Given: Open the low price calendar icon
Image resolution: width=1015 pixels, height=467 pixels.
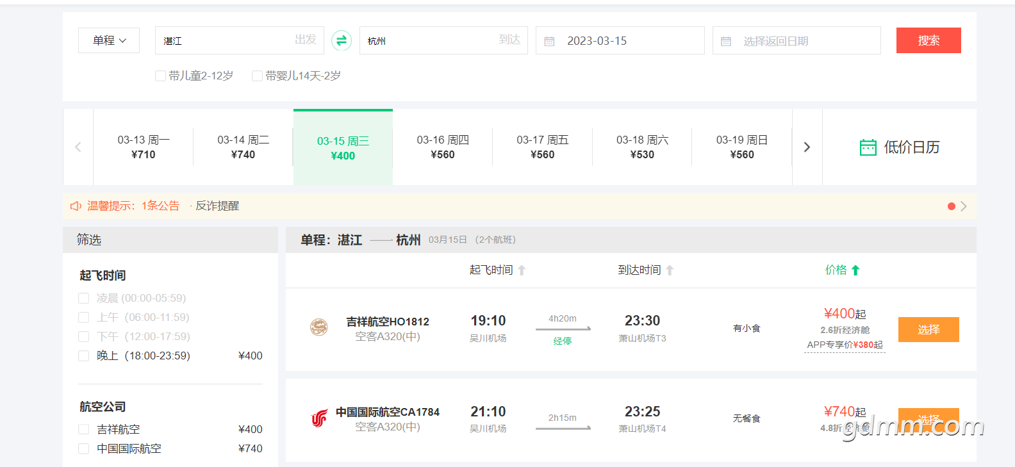Looking at the screenshot, I should [x=868, y=147].
